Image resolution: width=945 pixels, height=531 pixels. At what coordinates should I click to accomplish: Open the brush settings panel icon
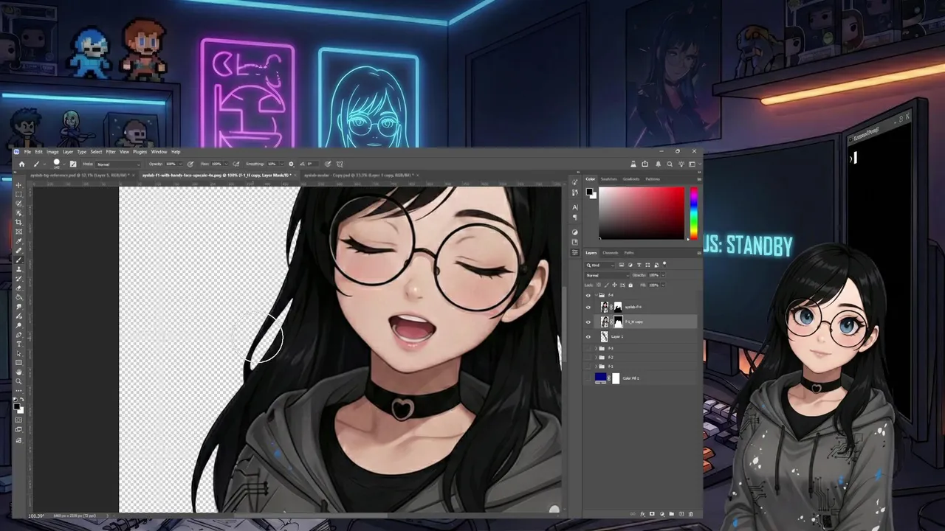tap(73, 164)
